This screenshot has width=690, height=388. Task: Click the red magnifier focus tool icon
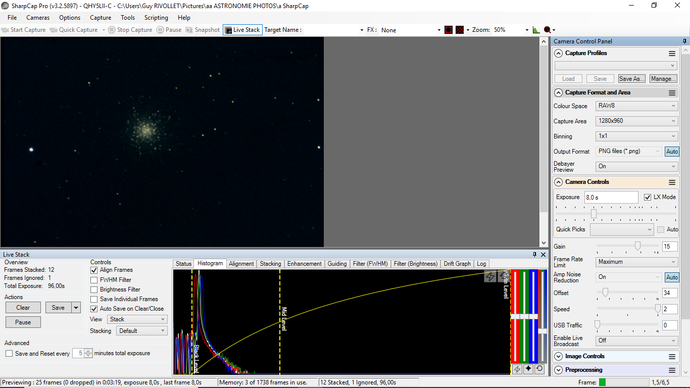(x=548, y=30)
